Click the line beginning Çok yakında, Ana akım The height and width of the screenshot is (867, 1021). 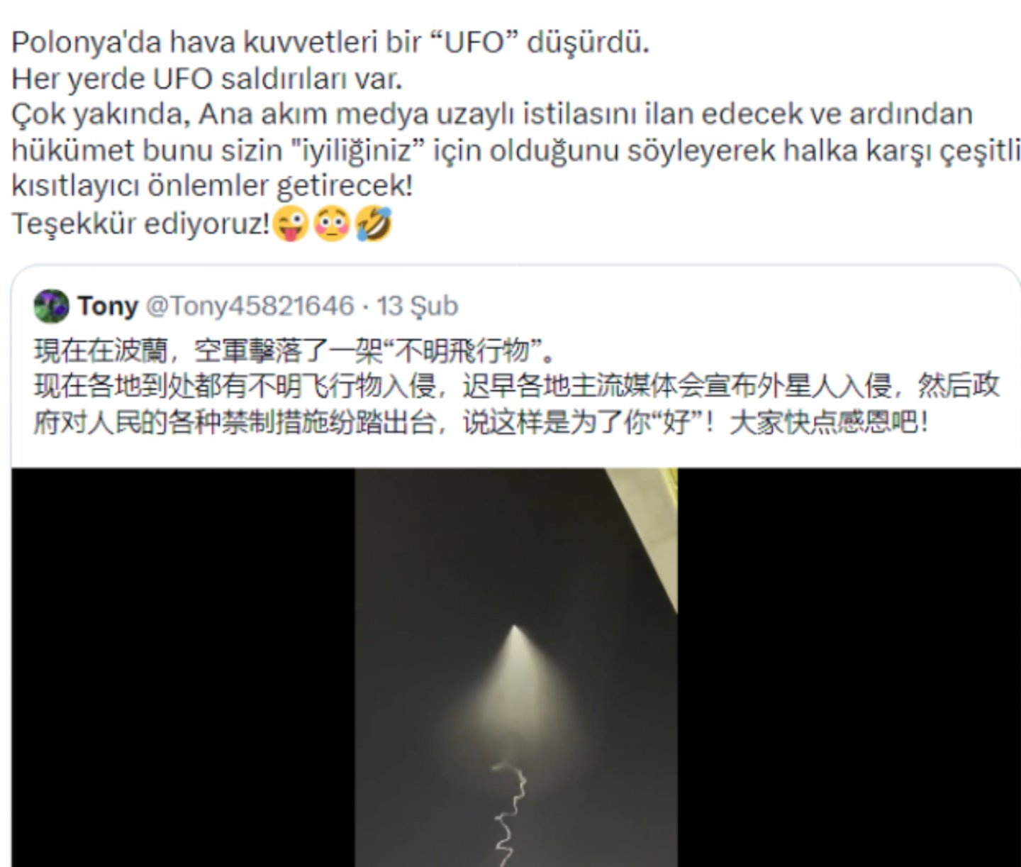coord(492,114)
